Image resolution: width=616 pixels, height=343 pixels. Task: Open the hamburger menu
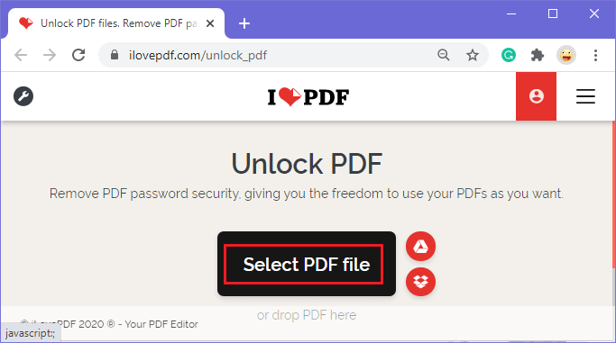585,96
